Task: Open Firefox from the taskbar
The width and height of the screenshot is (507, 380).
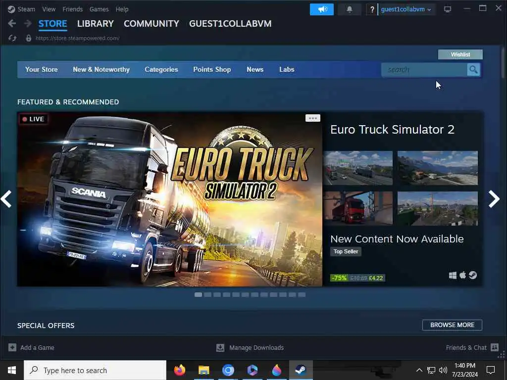Action: 180,370
